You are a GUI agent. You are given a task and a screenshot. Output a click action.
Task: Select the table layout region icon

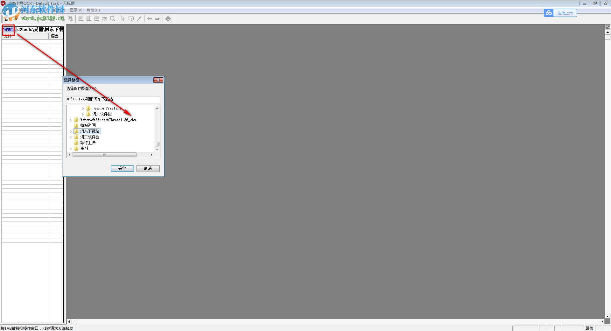point(97,19)
